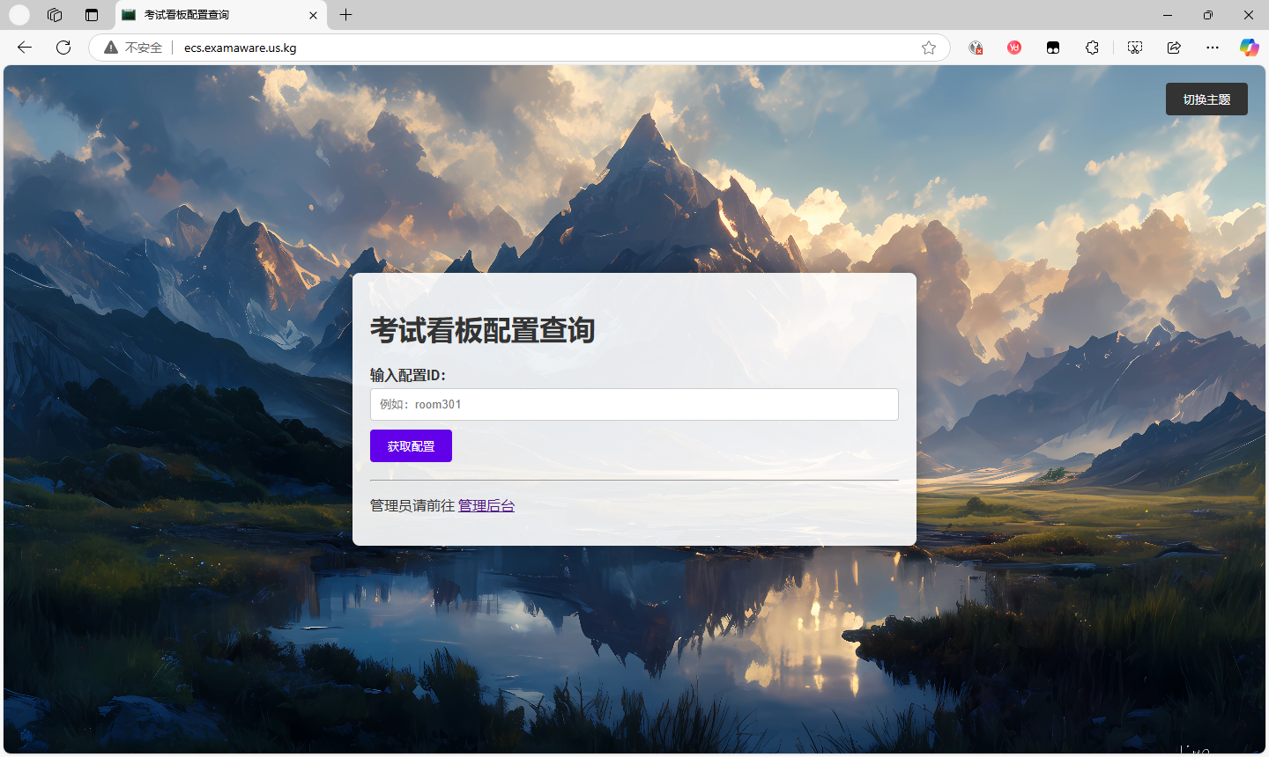Toggle page theme with 切换主题 button
1269x757 pixels.
coord(1206,99)
